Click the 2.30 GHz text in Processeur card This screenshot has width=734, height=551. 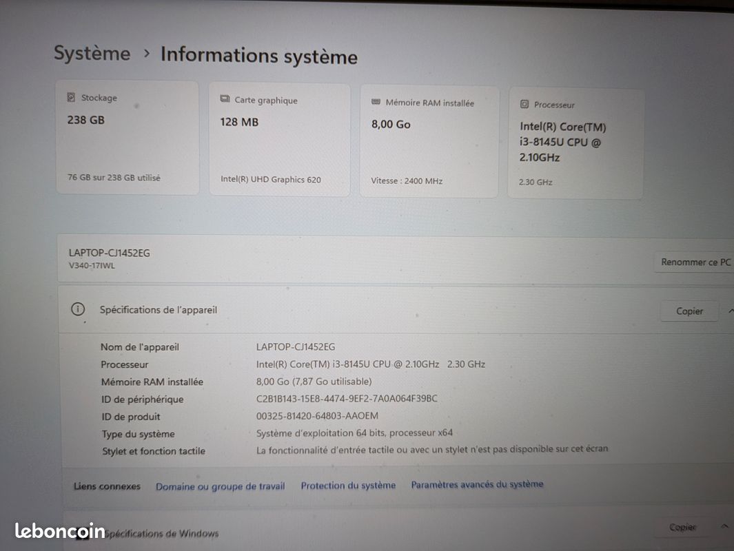pyautogui.click(x=535, y=183)
